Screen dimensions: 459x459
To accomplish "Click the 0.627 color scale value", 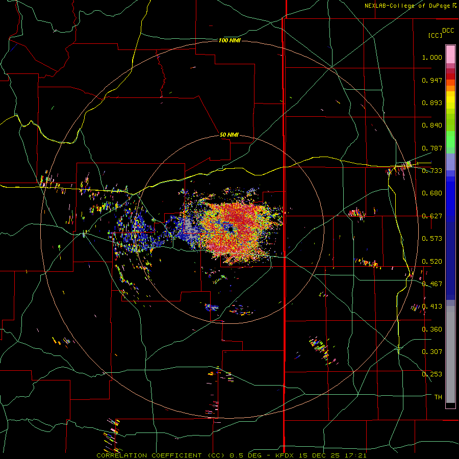I will click(432, 216).
